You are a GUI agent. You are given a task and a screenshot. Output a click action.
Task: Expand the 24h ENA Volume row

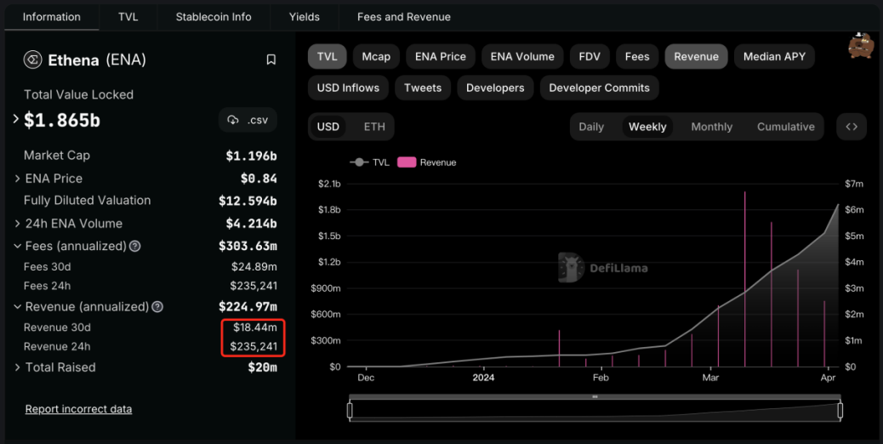(18, 224)
